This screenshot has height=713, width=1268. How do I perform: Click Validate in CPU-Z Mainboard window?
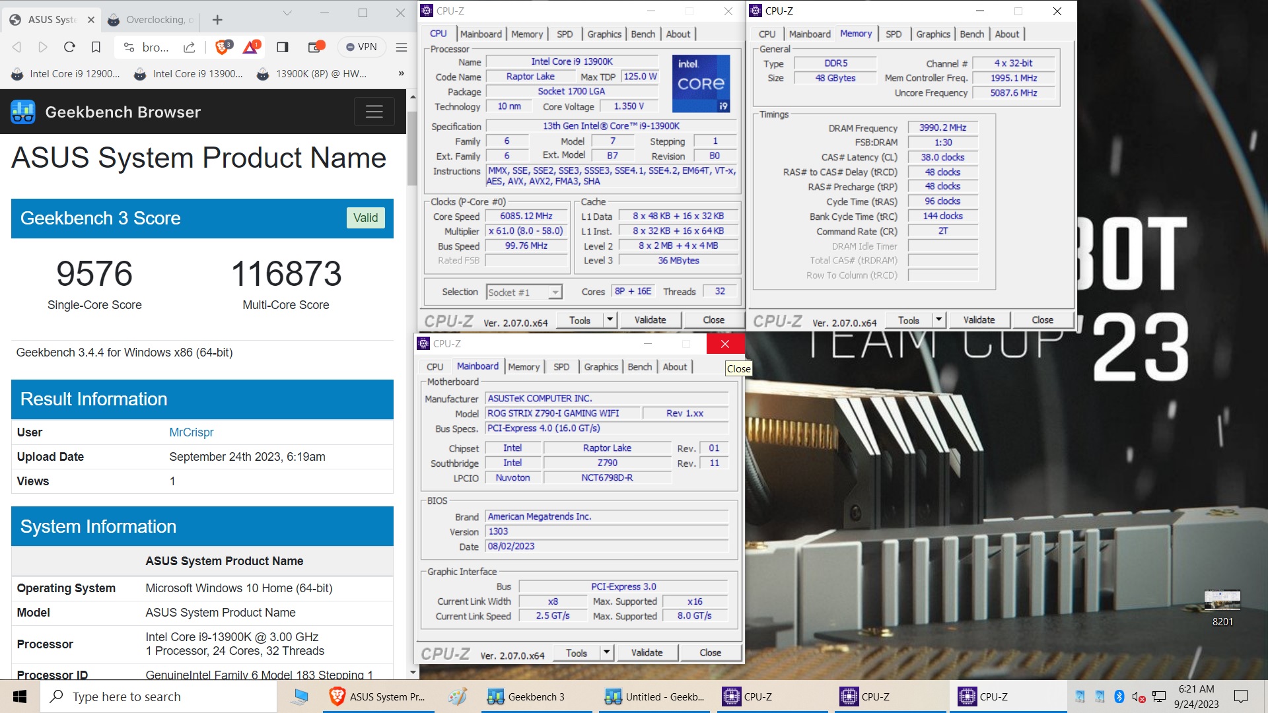coord(647,652)
